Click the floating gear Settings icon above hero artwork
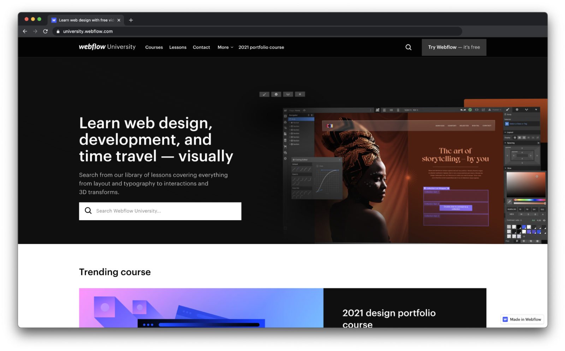This screenshot has width=565, height=351. [x=276, y=94]
